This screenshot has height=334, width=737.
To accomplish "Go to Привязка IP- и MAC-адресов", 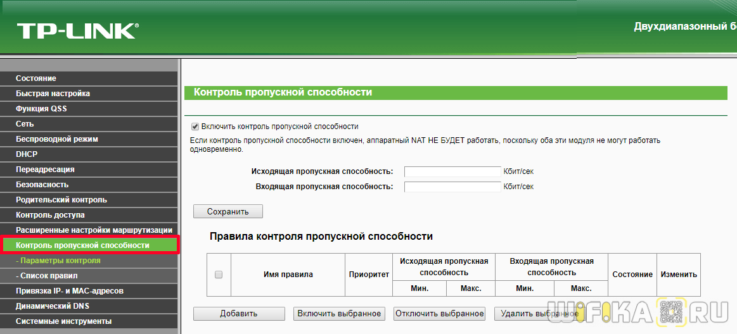I will tap(70, 291).
